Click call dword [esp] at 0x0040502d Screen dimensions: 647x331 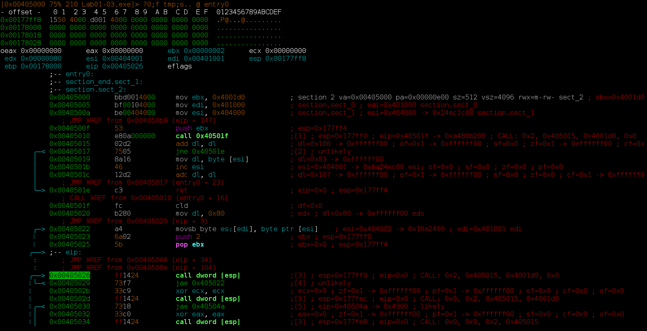coord(208,298)
